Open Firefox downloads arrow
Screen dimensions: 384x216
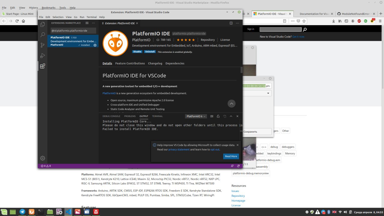[333, 21]
